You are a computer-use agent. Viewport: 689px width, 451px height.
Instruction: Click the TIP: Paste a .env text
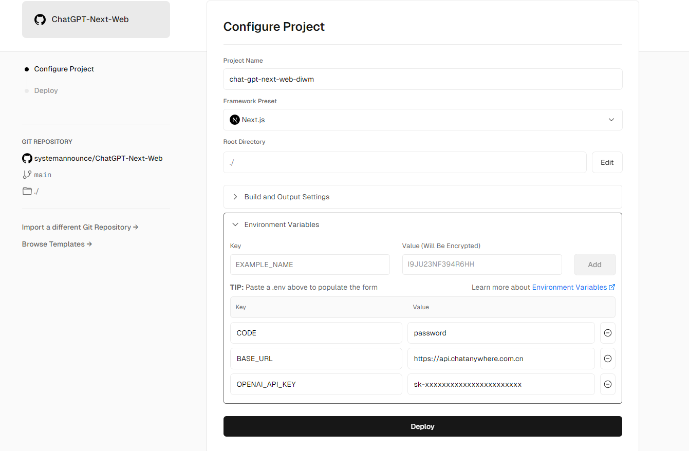[304, 287]
